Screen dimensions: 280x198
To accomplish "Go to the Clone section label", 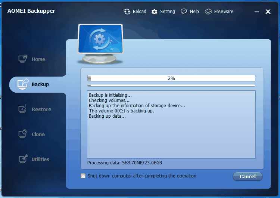I will tap(38, 134).
